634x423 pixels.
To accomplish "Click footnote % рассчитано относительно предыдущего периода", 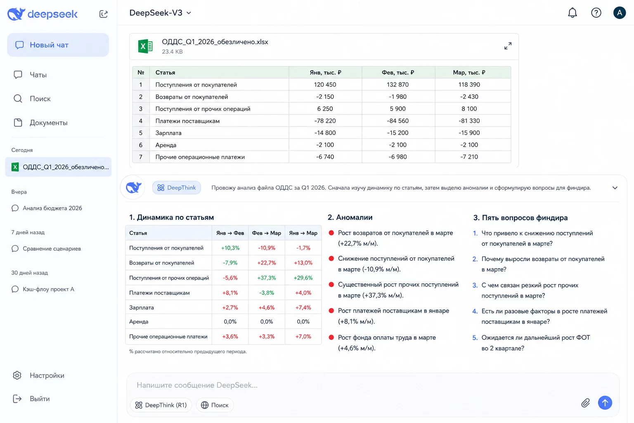I will (x=188, y=352).
